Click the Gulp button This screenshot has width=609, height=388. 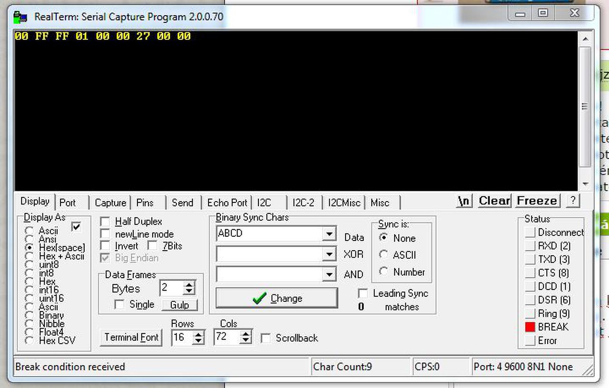(x=179, y=305)
